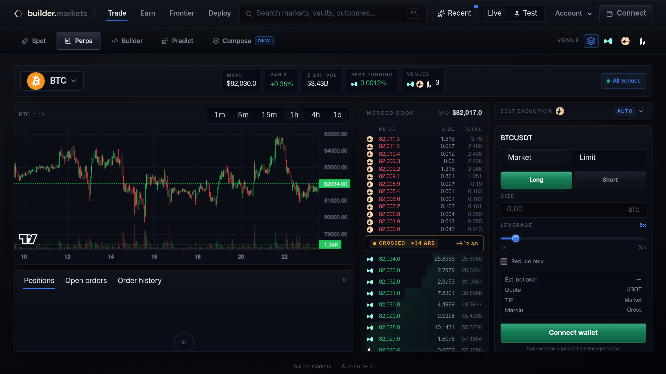
Task: Expand the Account menu
Action: (574, 13)
